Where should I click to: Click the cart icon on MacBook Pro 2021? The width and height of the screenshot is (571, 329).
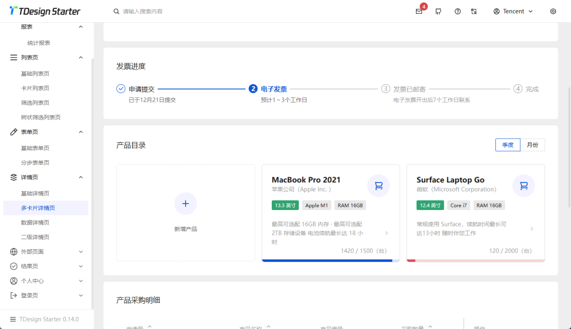click(x=379, y=186)
